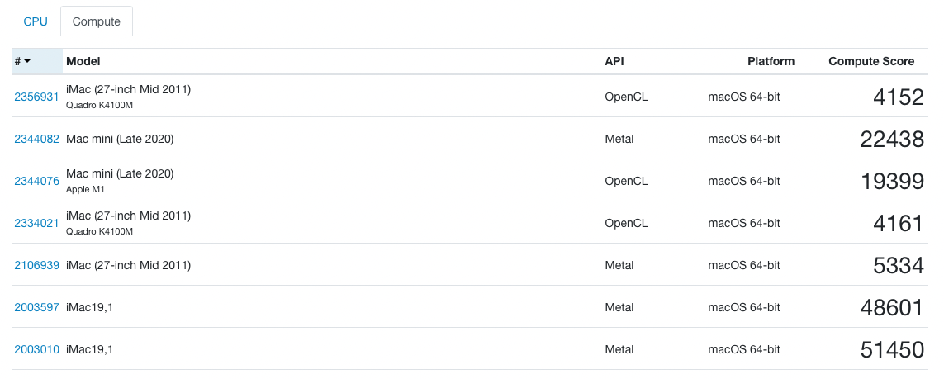
Task: Switch to the CPU tab
Action: pyautogui.click(x=36, y=21)
